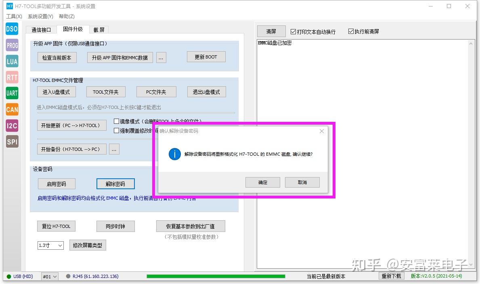The height and width of the screenshot is (284, 480).
Task: Open the PROG programmer mode
Action: coord(12,45)
